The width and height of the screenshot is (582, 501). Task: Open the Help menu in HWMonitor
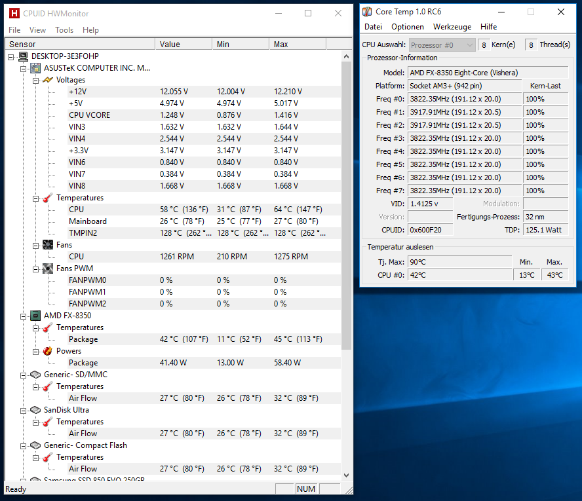90,30
